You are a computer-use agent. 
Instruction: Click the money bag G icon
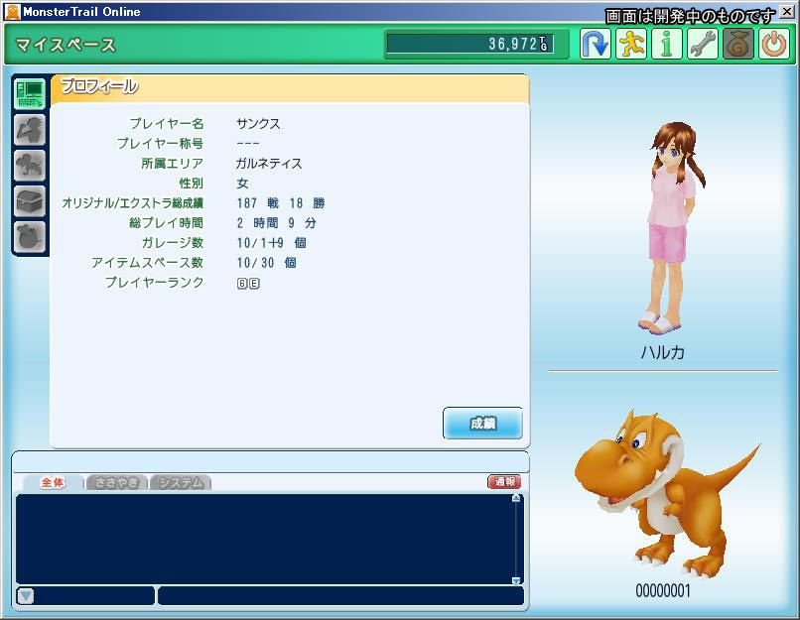[x=738, y=44]
